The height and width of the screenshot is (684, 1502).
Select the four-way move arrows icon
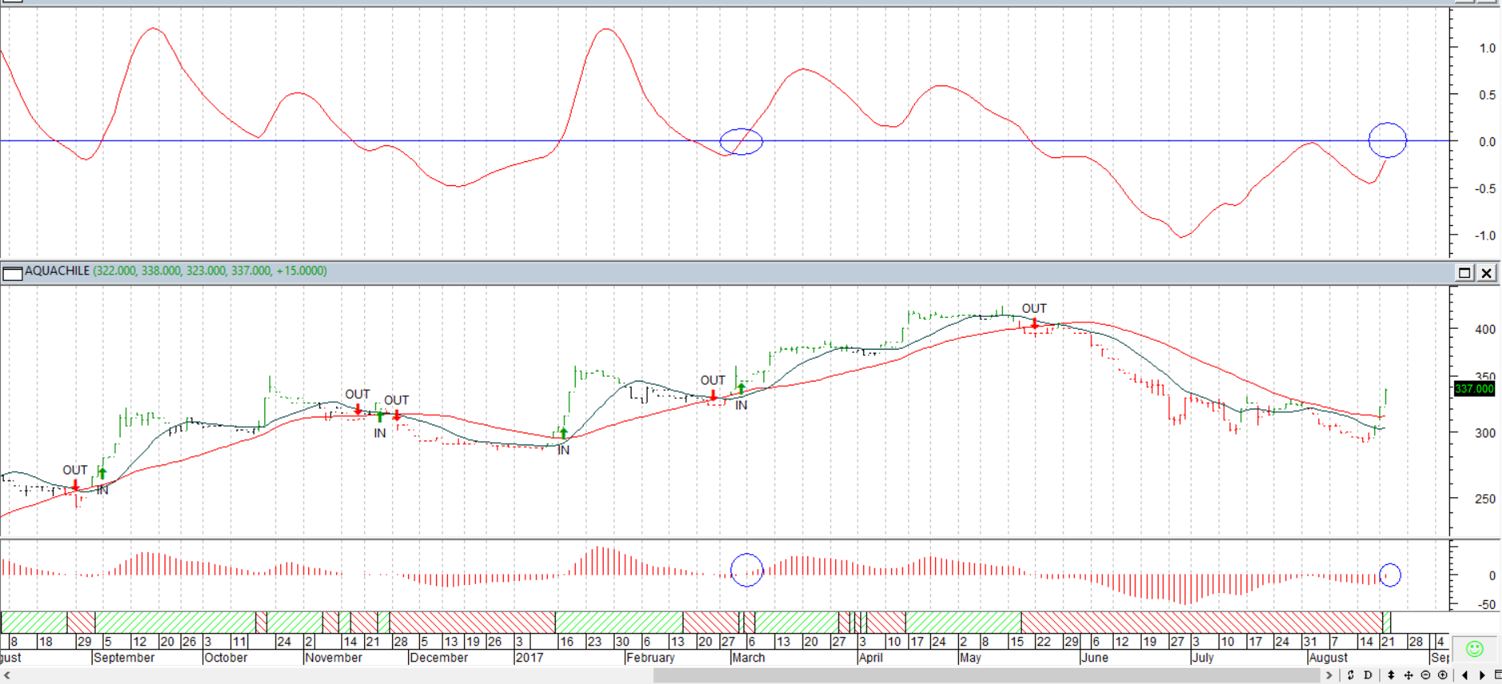(1409, 675)
